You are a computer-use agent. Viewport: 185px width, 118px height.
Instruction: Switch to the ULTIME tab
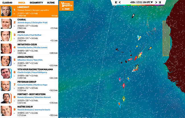coord(51,3)
